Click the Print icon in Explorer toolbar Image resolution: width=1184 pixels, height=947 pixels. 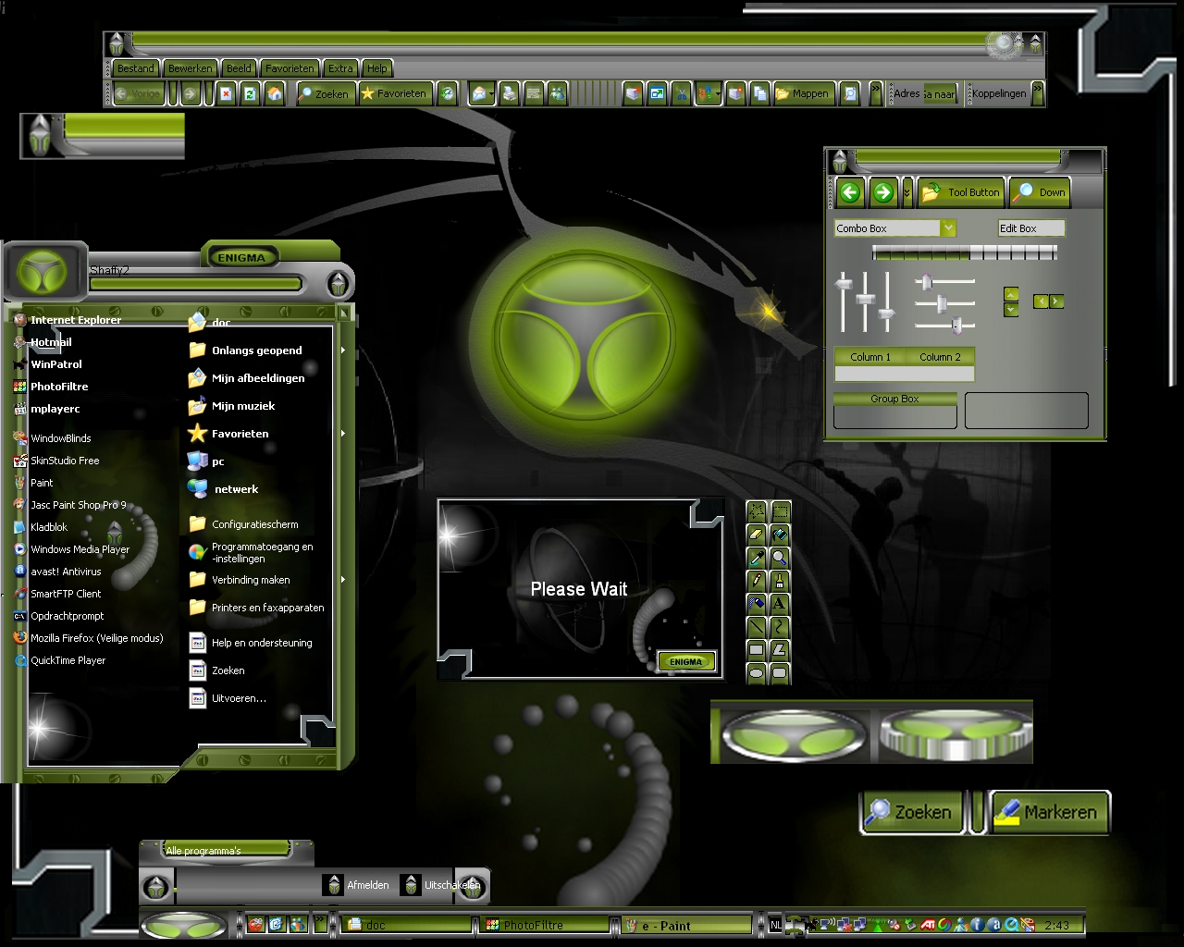point(509,93)
